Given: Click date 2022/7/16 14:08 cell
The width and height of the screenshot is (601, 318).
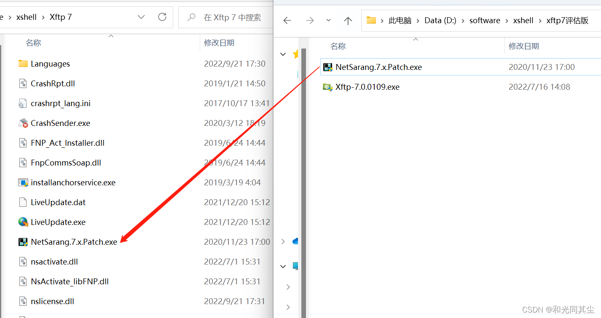Looking at the screenshot, I should coord(539,87).
